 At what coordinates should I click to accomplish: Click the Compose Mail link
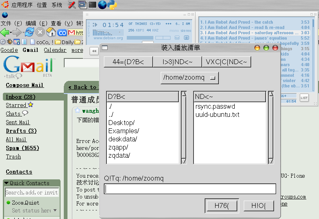25,85
